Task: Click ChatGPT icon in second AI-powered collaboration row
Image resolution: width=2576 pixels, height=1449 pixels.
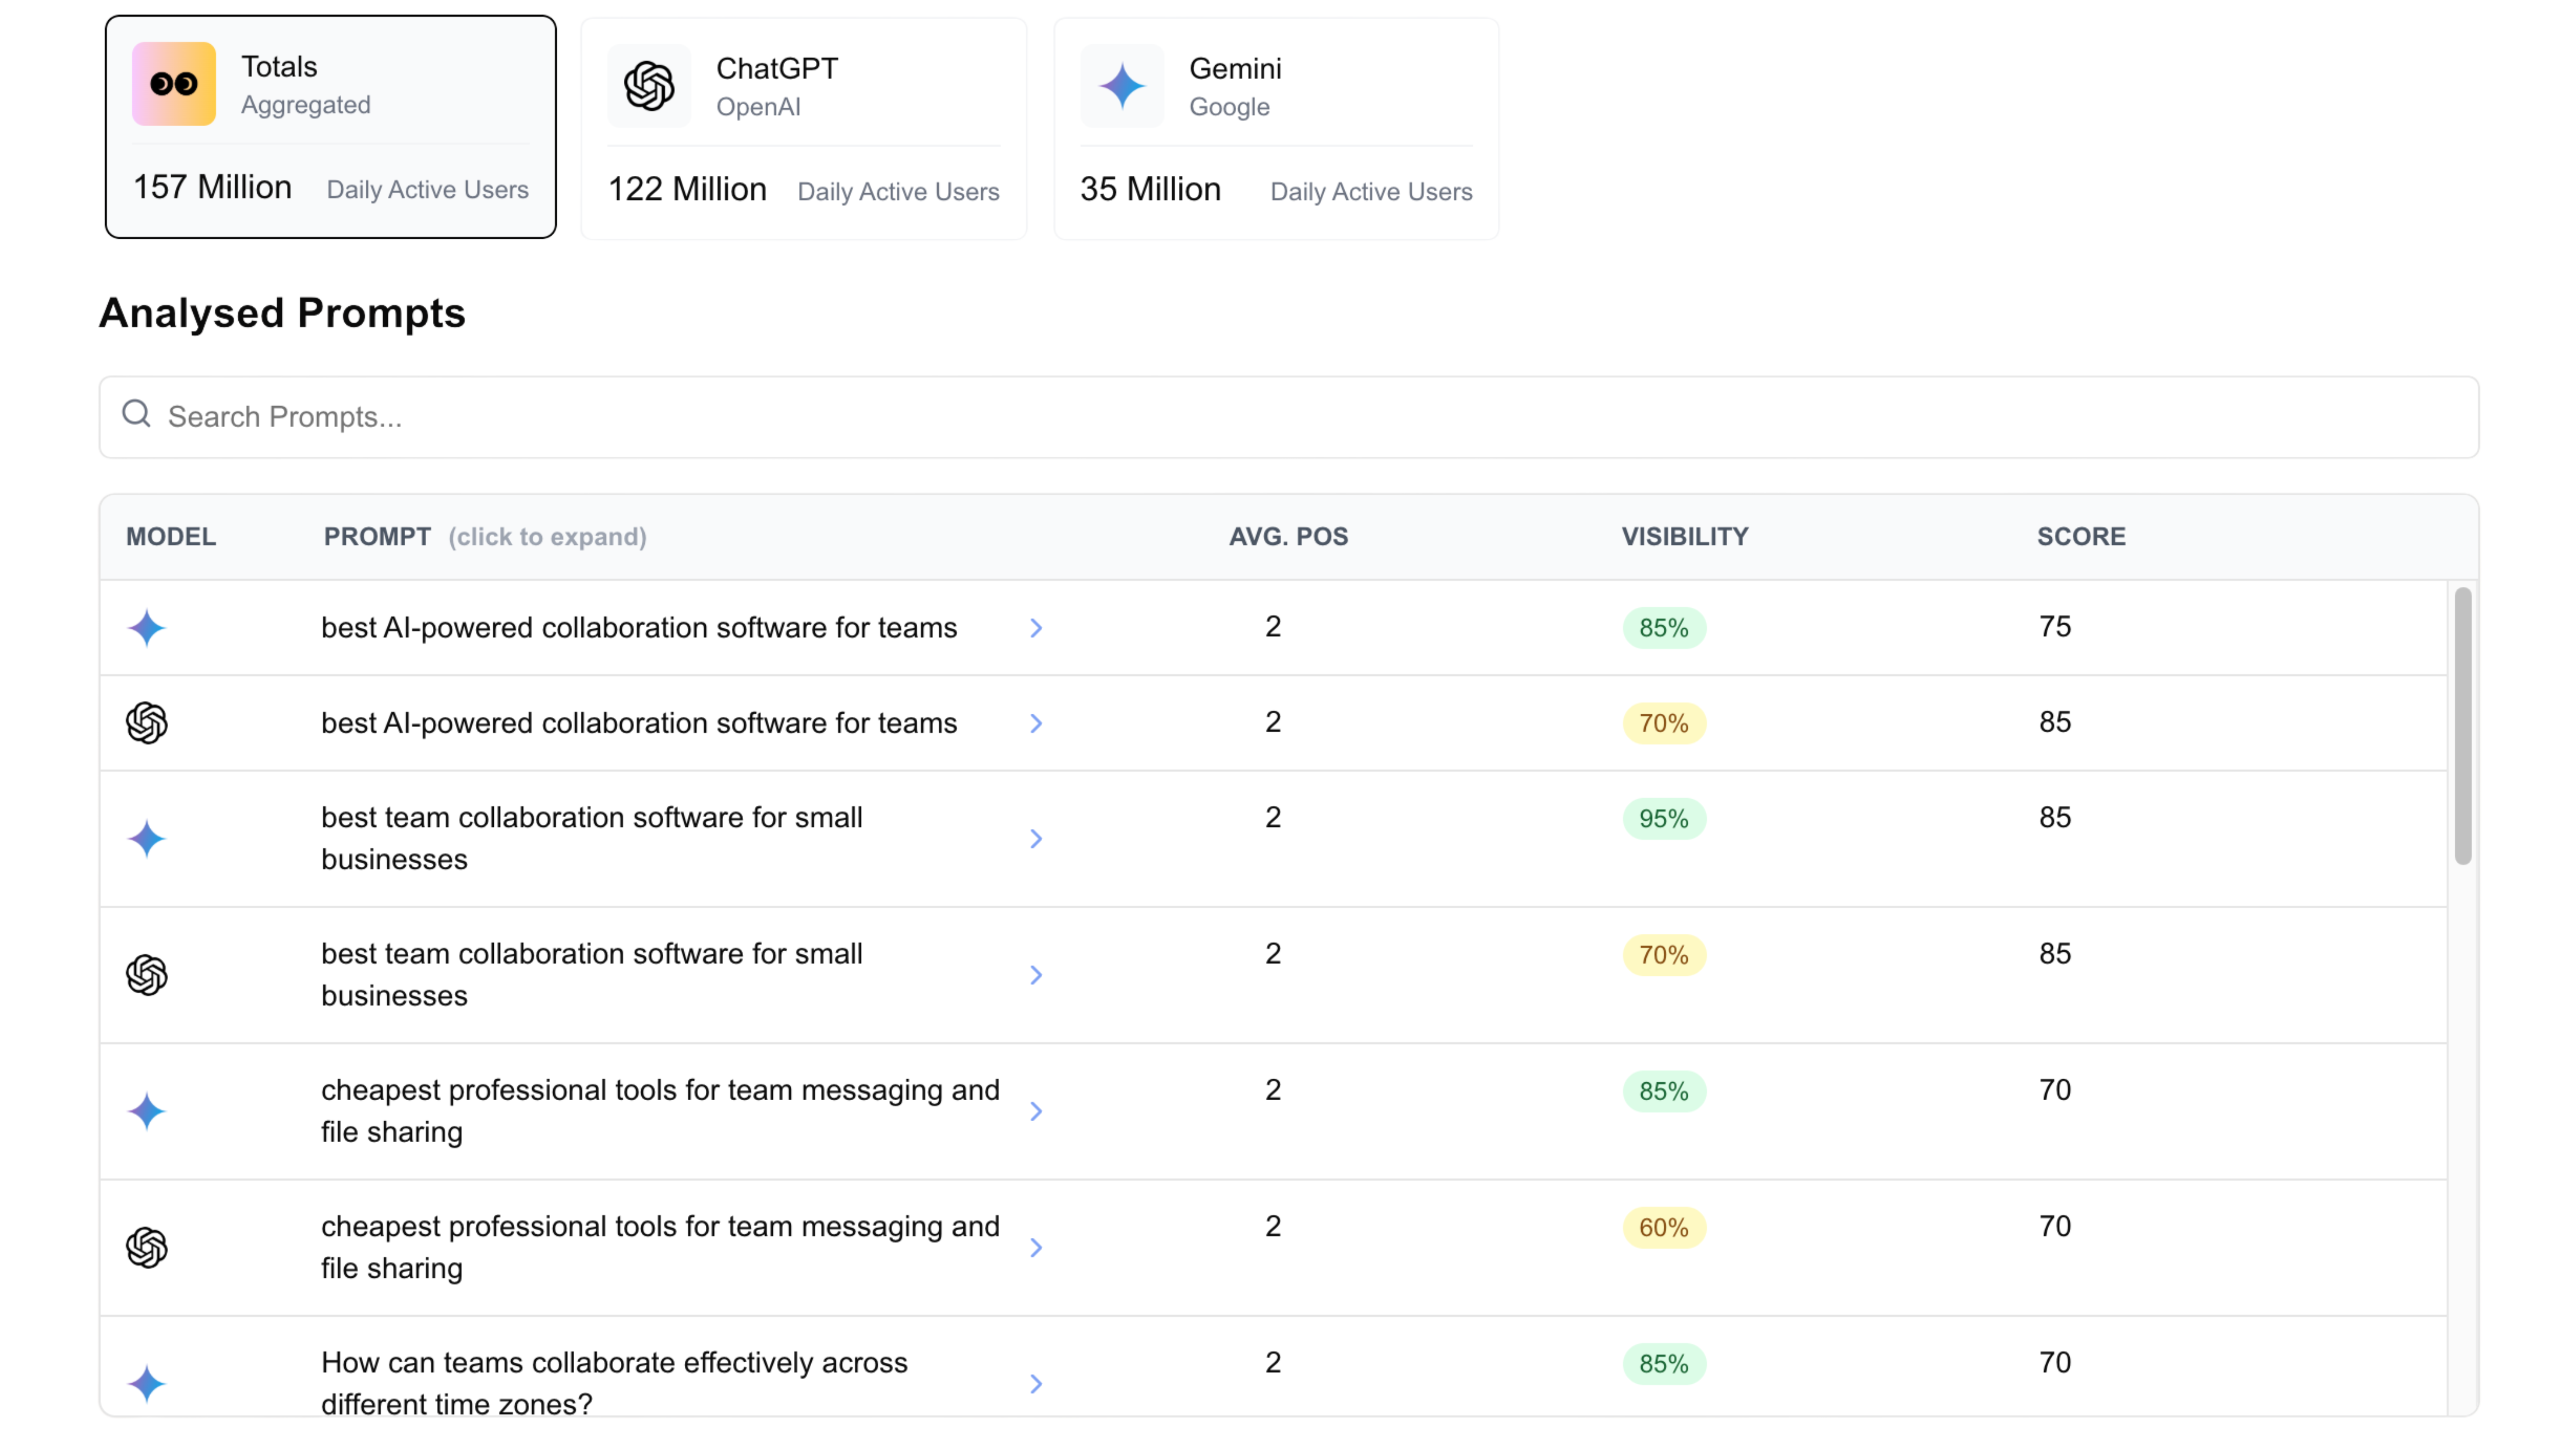Action: pyautogui.click(x=147, y=723)
